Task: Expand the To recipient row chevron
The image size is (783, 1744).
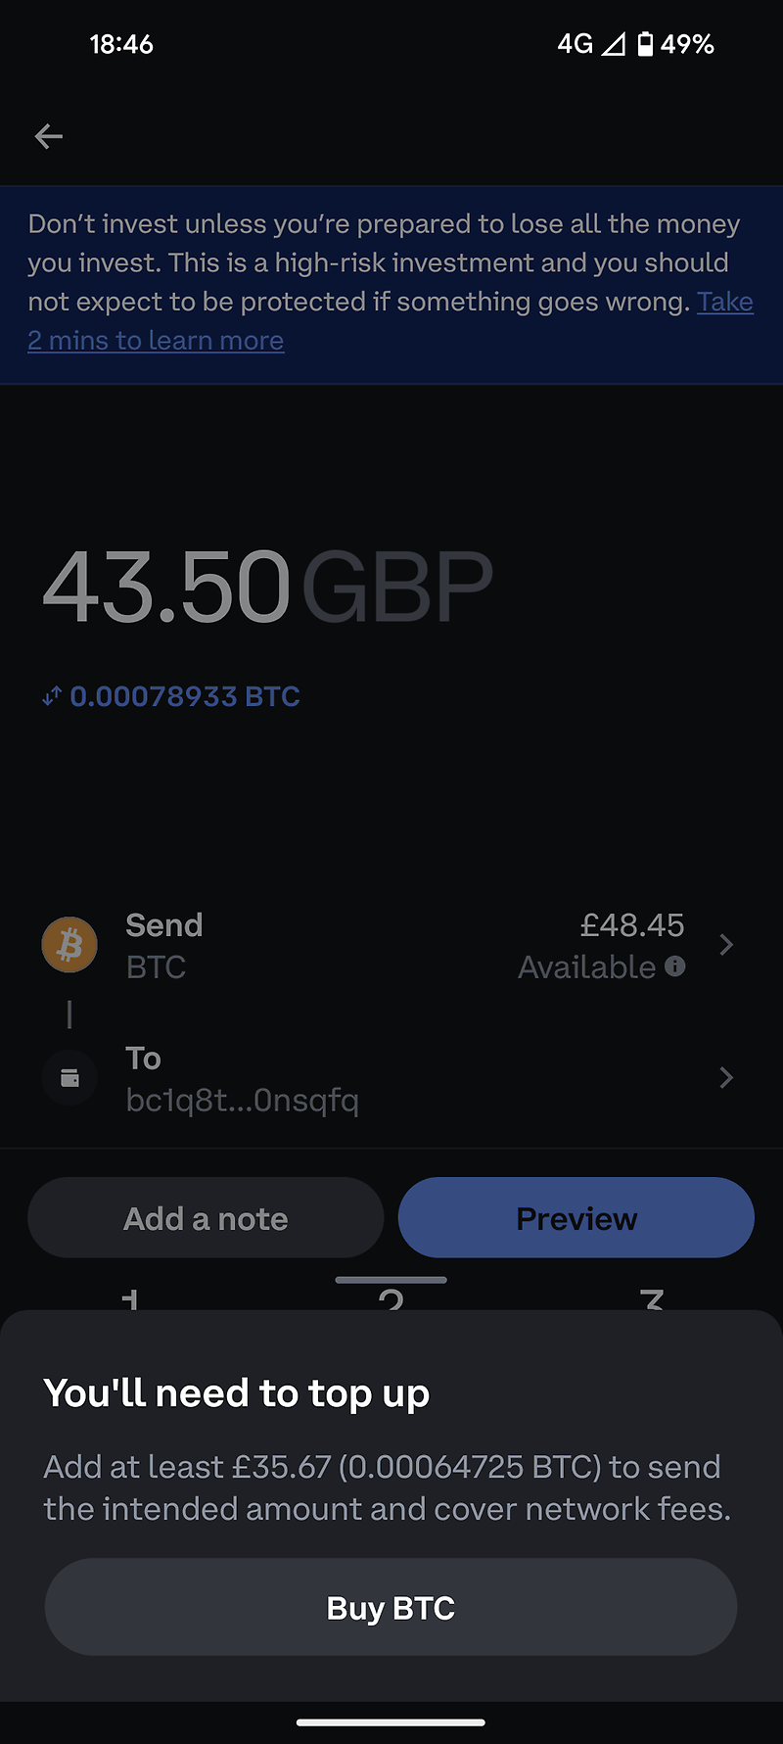Action: 726,1078
